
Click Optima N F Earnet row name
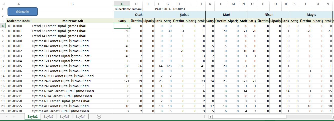pyautogui.click(x=73, y=101)
